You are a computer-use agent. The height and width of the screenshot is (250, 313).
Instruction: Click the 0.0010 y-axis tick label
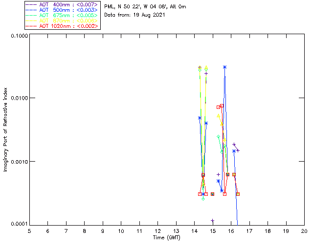(x=19, y=161)
